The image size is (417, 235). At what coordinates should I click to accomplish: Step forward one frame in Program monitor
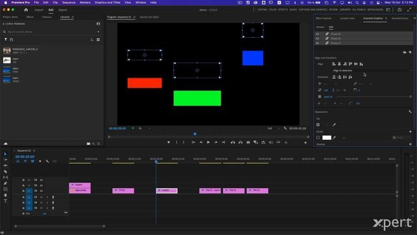(216, 142)
